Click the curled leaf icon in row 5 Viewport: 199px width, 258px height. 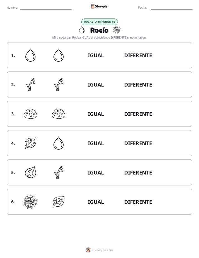coord(30,172)
